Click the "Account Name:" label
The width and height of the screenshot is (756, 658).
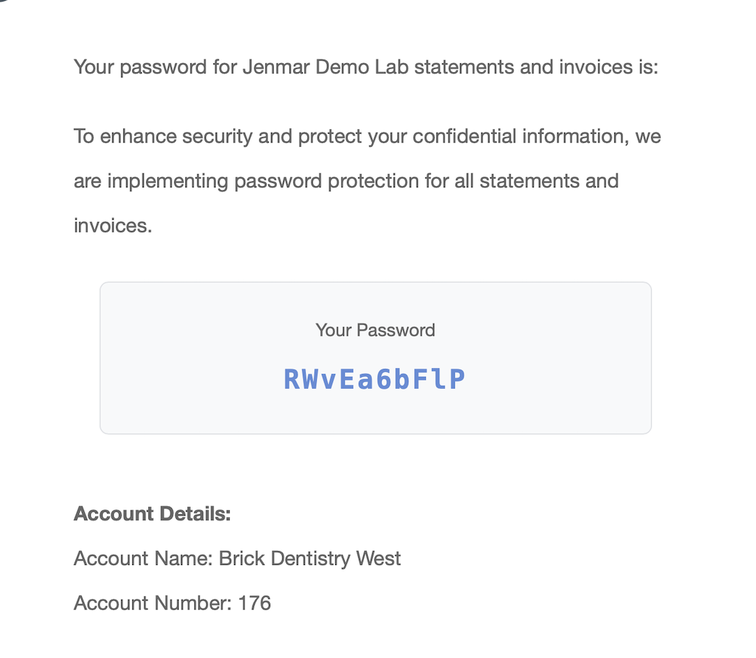[143, 558]
